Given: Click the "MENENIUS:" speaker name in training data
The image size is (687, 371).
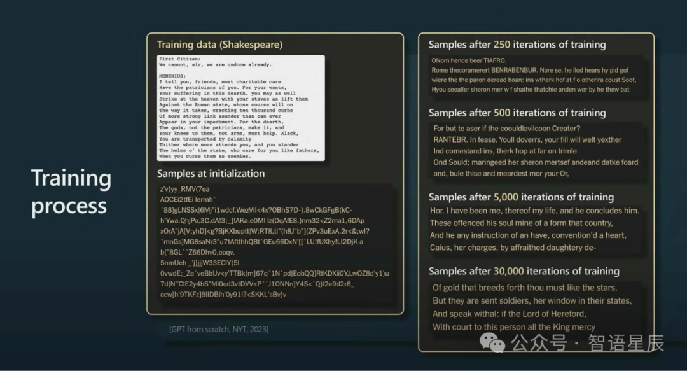Looking at the screenshot, I should coord(172,76).
